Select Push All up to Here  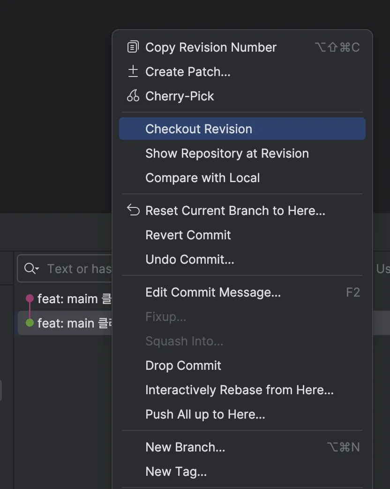pyautogui.click(x=205, y=414)
